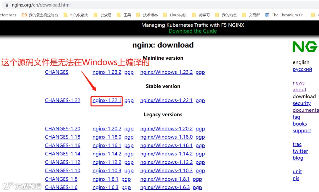Screen dimensions: 319x192
Task: Download nginx-1.8.1 source
Action: (105, 179)
